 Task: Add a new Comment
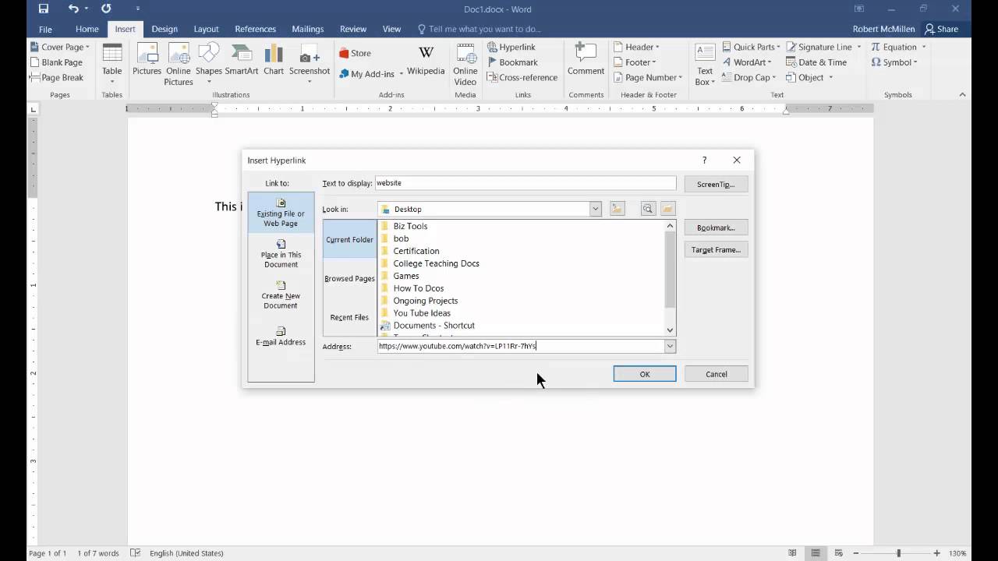pyautogui.click(x=586, y=60)
